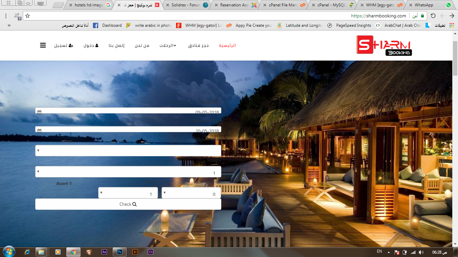This screenshot has width=458, height=257.
Task: Click the arrival date field 09-05-2018
Action: click(x=128, y=111)
